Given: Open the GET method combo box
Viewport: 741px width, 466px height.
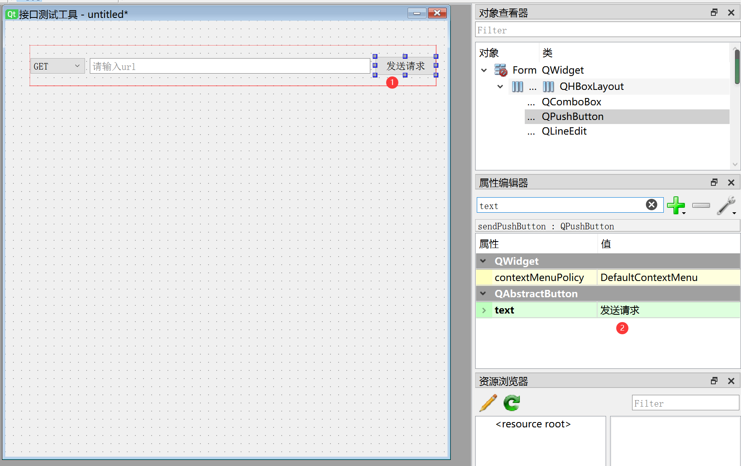Looking at the screenshot, I should pos(57,66).
